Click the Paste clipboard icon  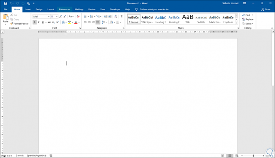[6, 17]
